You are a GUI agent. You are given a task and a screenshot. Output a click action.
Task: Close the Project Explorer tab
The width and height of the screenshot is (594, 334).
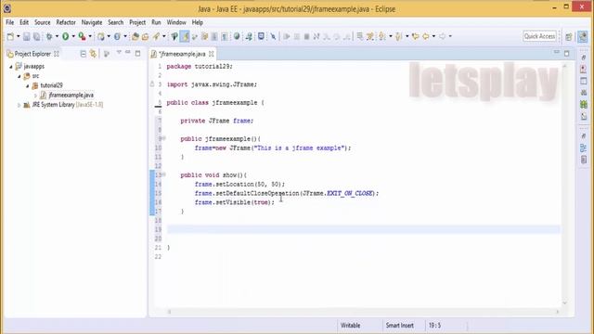point(57,54)
